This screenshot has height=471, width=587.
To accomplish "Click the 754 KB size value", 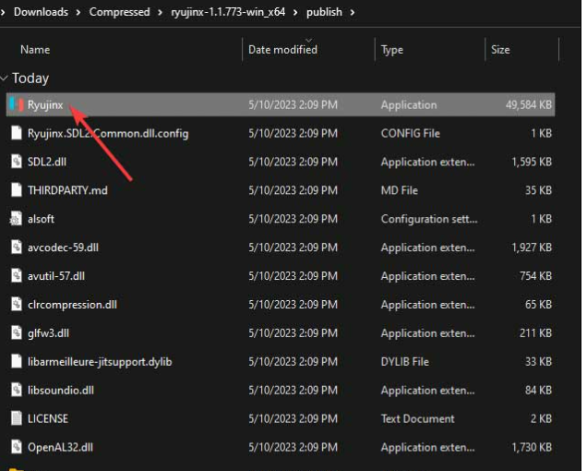I will tap(535, 276).
